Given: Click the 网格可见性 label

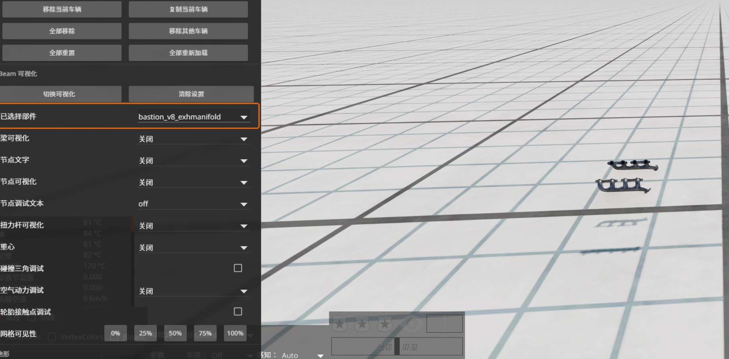Looking at the screenshot, I should pyautogui.click(x=18, y=334).
